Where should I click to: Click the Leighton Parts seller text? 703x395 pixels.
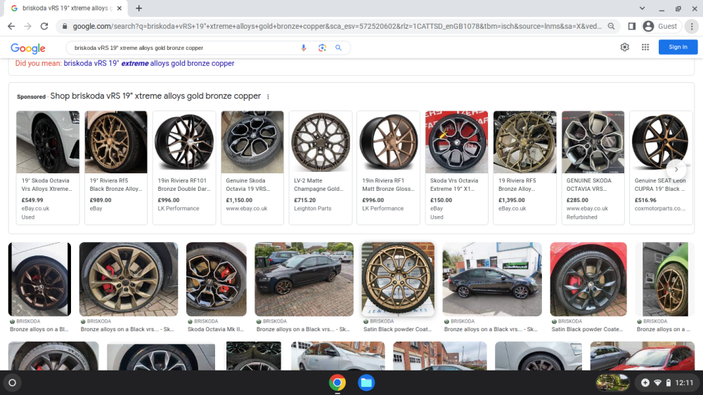tap(313, 208)
